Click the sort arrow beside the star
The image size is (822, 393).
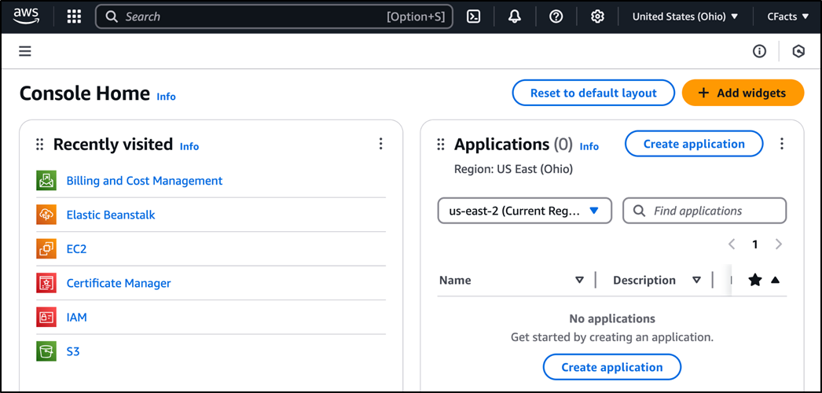tap(775, 281)
